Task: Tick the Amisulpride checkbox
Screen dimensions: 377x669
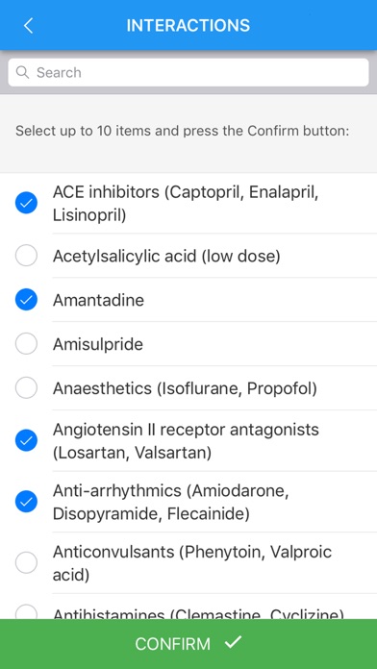Action: coord(26,344)
